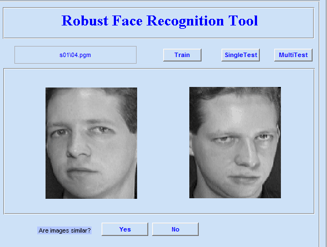Click header panel left of the title text
The height and width of the screenshot is (247, 327).
point(32,23)
